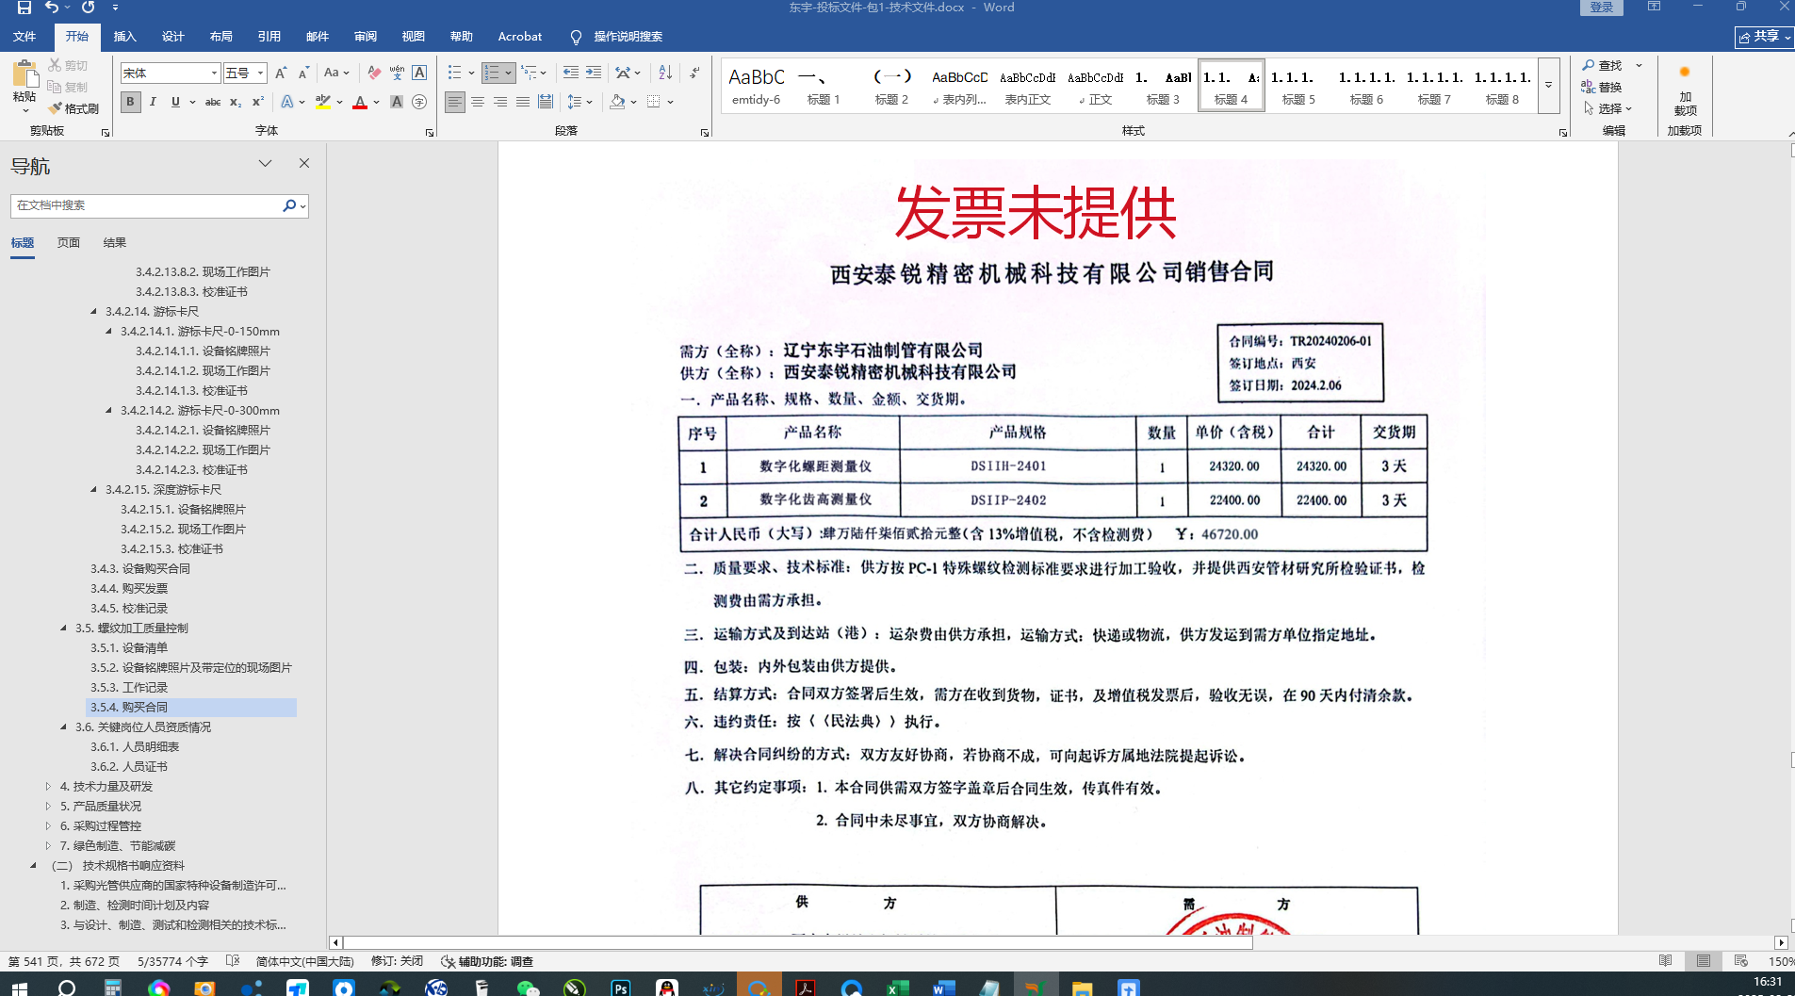Screen dimensions: 1795x996
Task: Open the 选择 dropdown in editing group
Action: point(1610,108)
